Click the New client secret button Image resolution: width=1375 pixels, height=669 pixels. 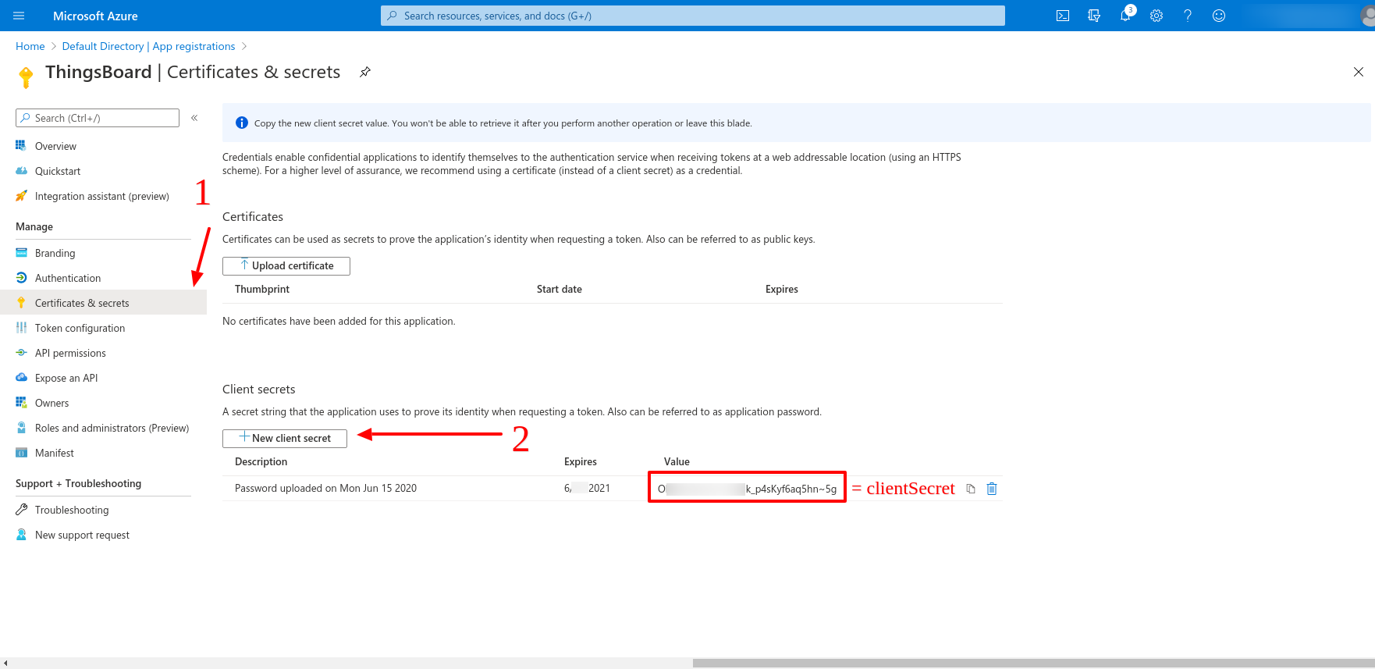[x=285, y=438]
